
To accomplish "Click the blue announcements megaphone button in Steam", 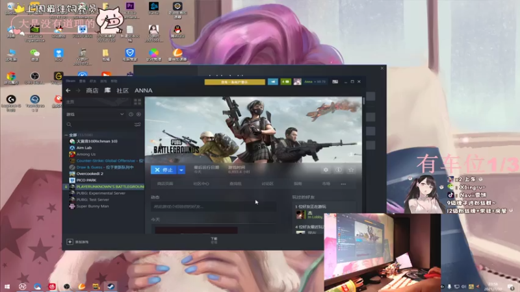I will tap(273, 82).
